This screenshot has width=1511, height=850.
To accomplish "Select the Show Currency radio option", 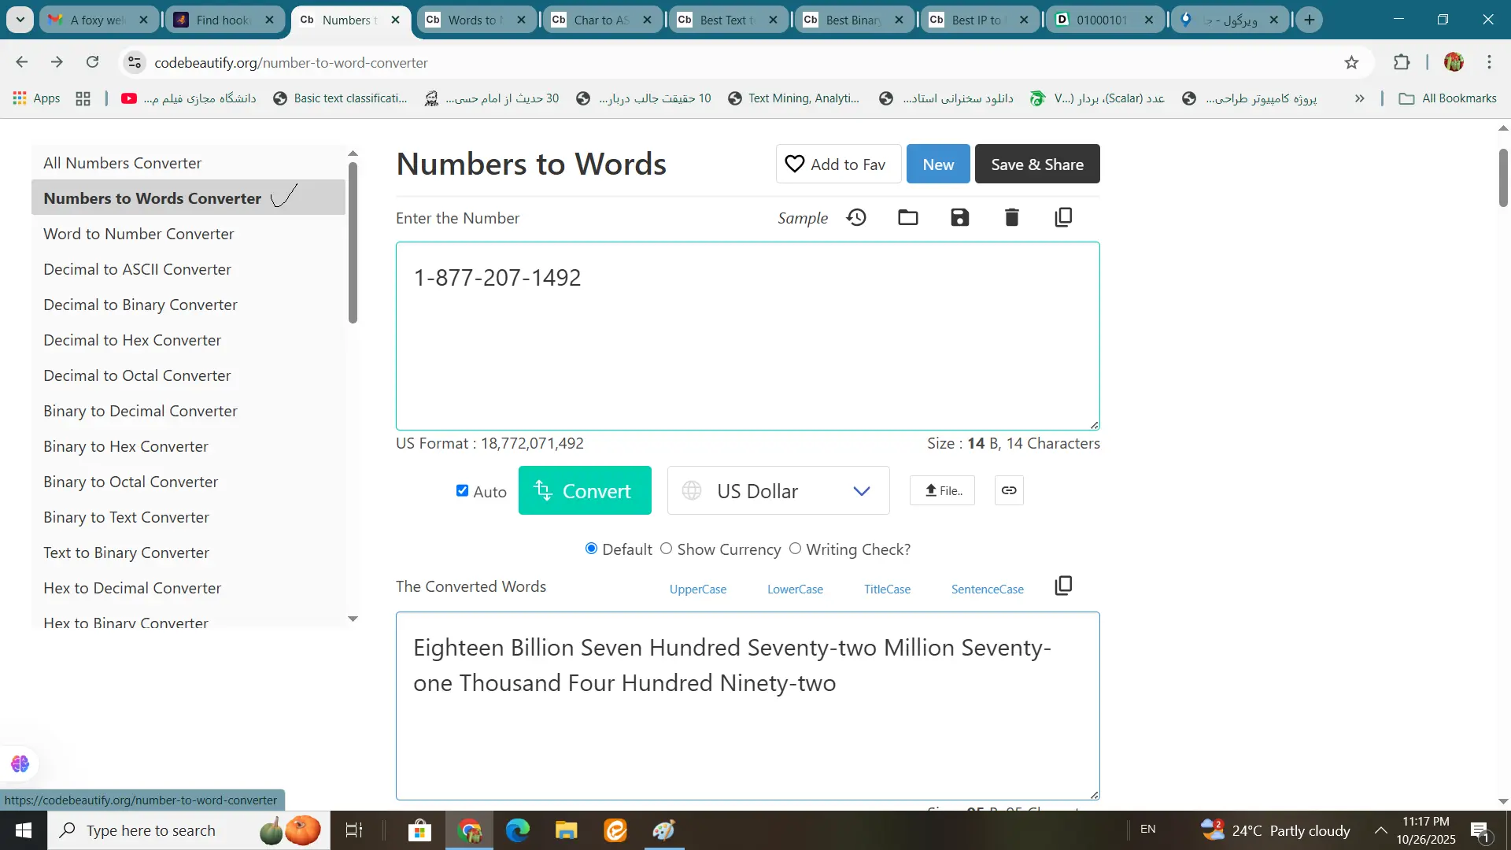I will 667,549.
